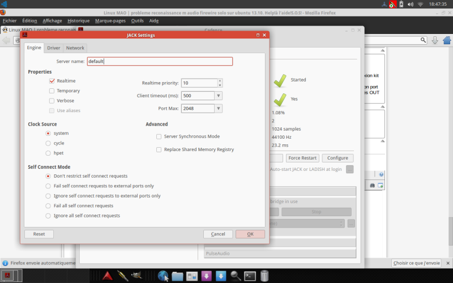This screenshot has height=283, width=453.
Task: Select the cycle clock source
Action: point(48,143)
